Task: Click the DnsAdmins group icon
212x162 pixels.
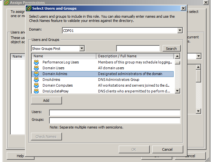Action: coord(36,80)
